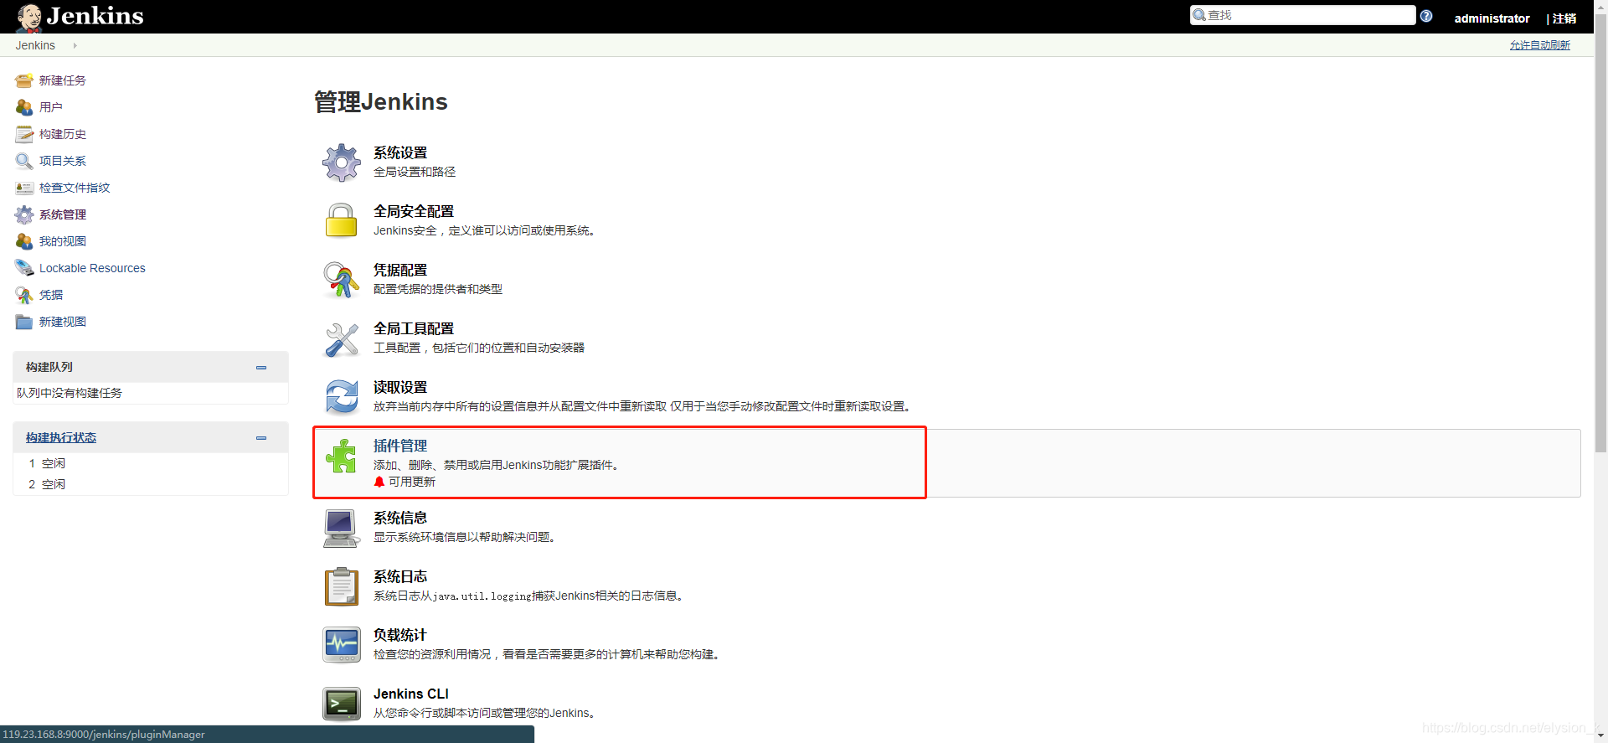
Task: Click the Jenkins butler logo icon
Action: pyautogui.click(x=30, y=17)
